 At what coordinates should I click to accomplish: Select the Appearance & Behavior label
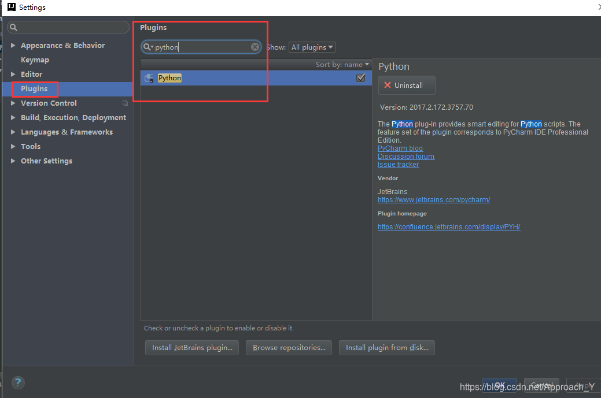click(63, 45)
